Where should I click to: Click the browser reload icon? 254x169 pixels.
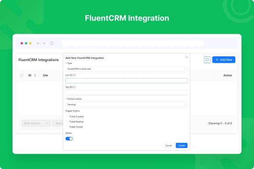tap(52, 43)
